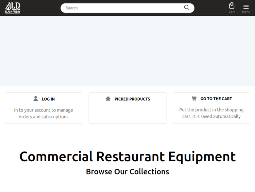Click the cart icon beside GO TO THE CART
Screen dimensions: 255x192
tap(194, 99)
